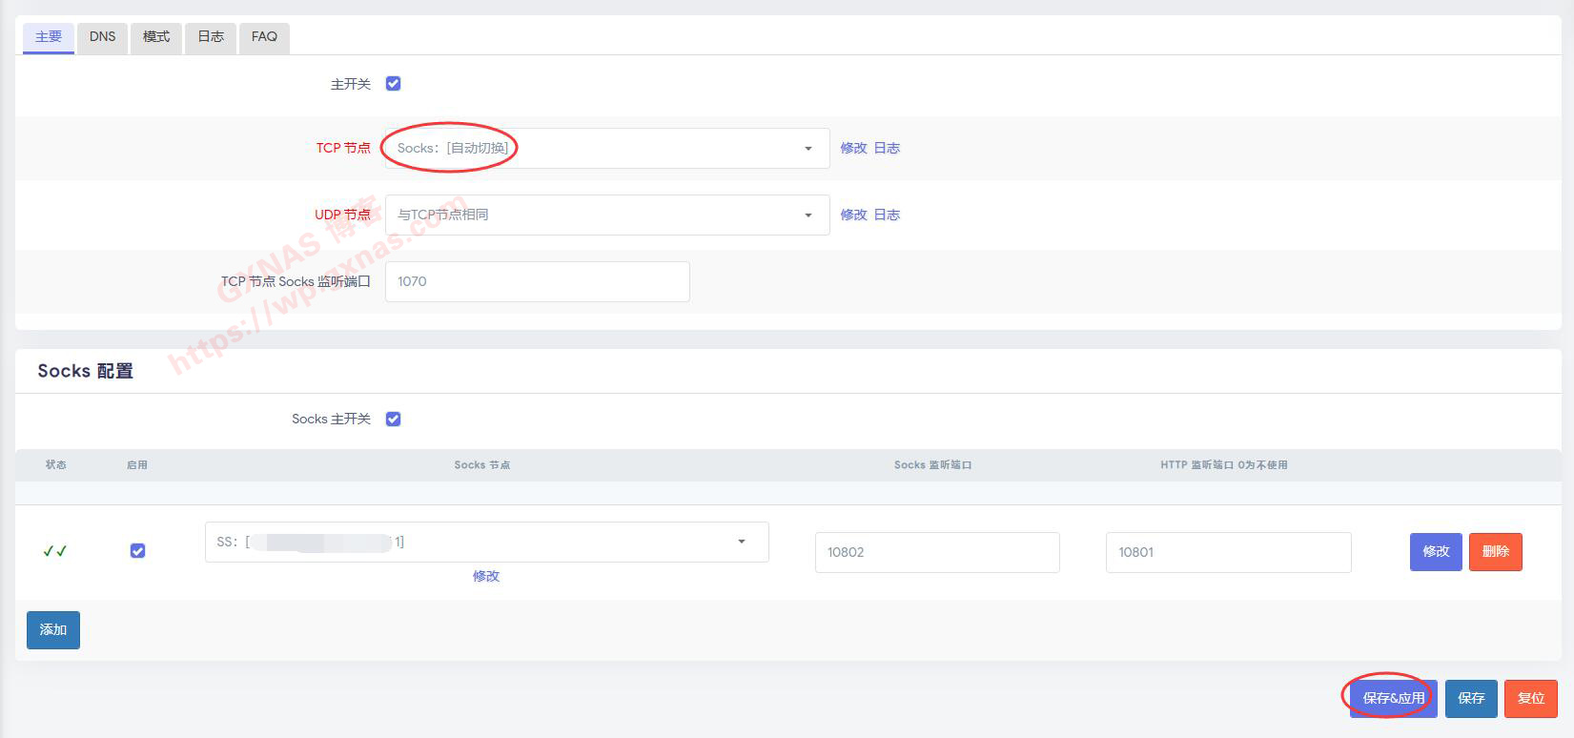Expand the UDP 节点 dropdown

coord(606,215)
